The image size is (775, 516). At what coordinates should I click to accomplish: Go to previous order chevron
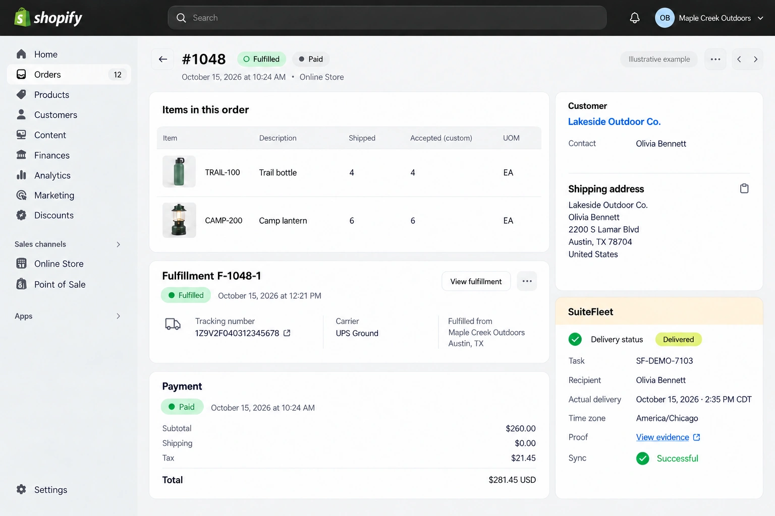(739, 59)
